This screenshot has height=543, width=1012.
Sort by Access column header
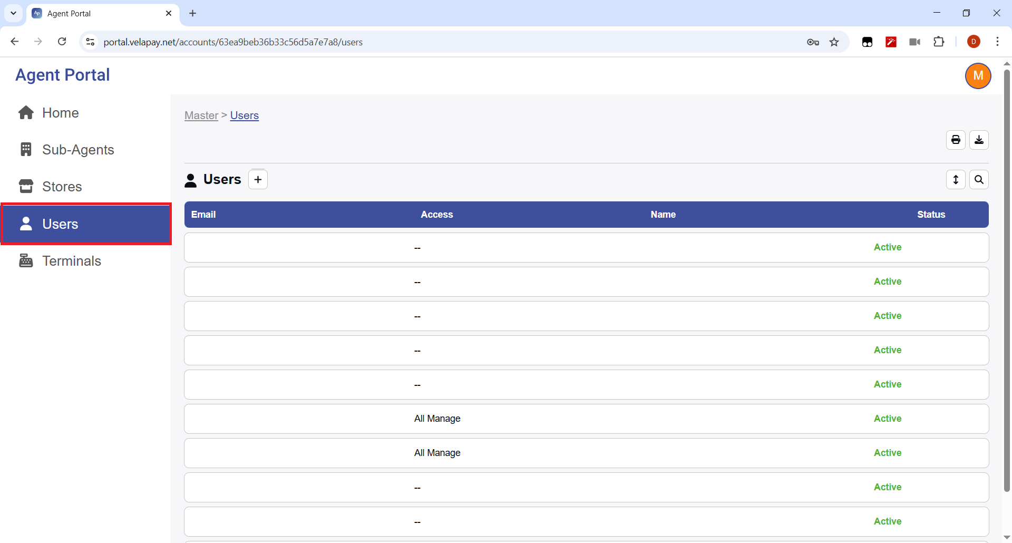[437, 215]
